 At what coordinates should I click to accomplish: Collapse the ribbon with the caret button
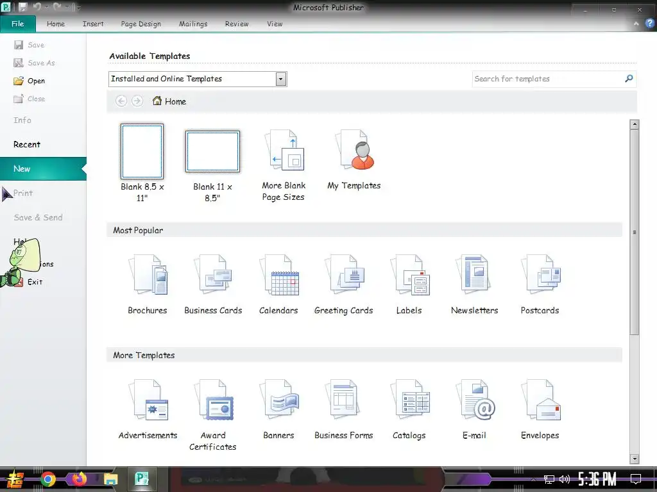[x=636, y=24]
